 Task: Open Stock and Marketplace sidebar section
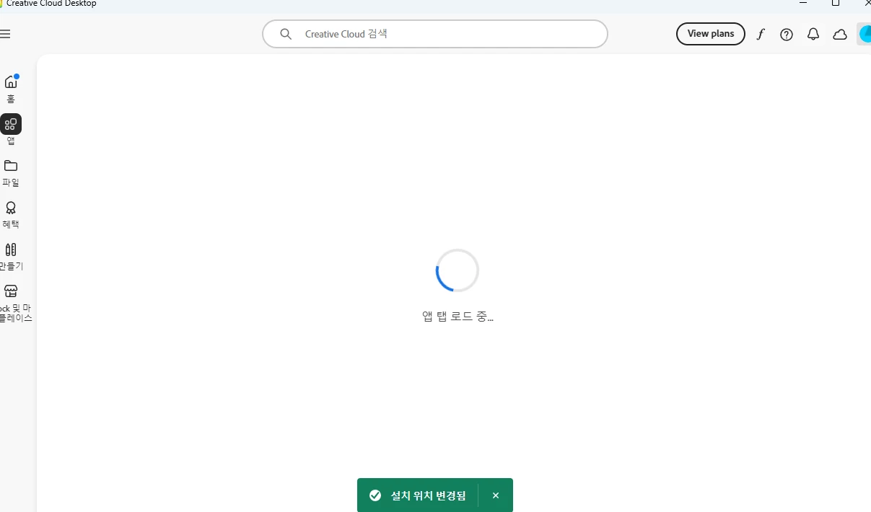[x=14, y=303]
